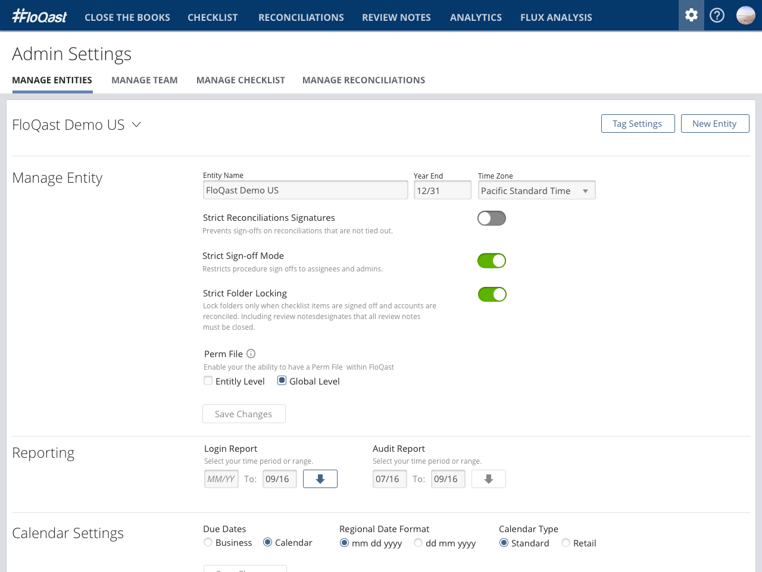
Task: Click the New Entity button
Action: pyautogui.click(x=715, y=123)
